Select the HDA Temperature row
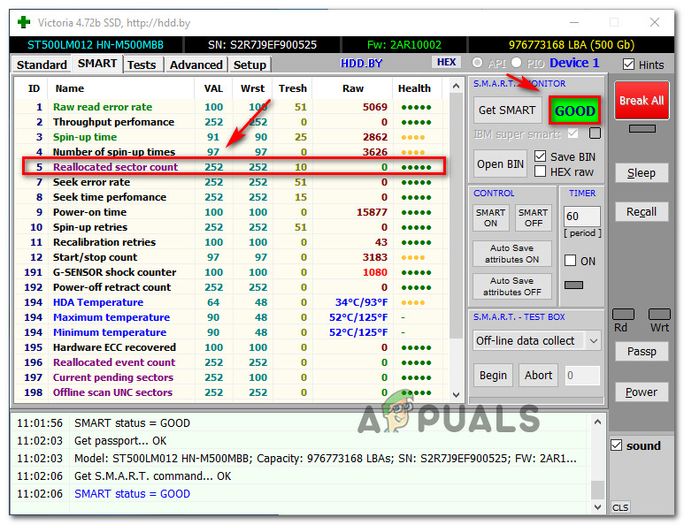Image resolution: width=684 pixels, height=525 pixels. (x=229, y=302)
